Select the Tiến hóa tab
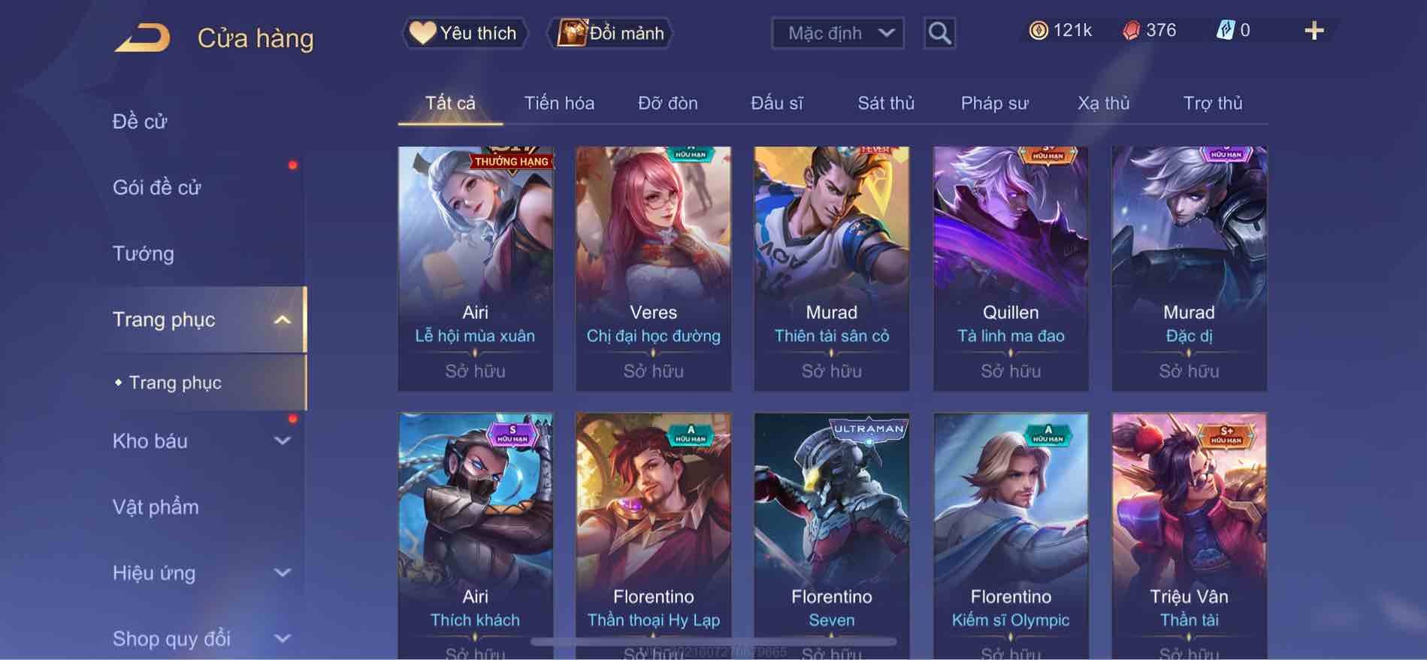Viewport: 1427px width, 660px height. (x=559, y=103)
